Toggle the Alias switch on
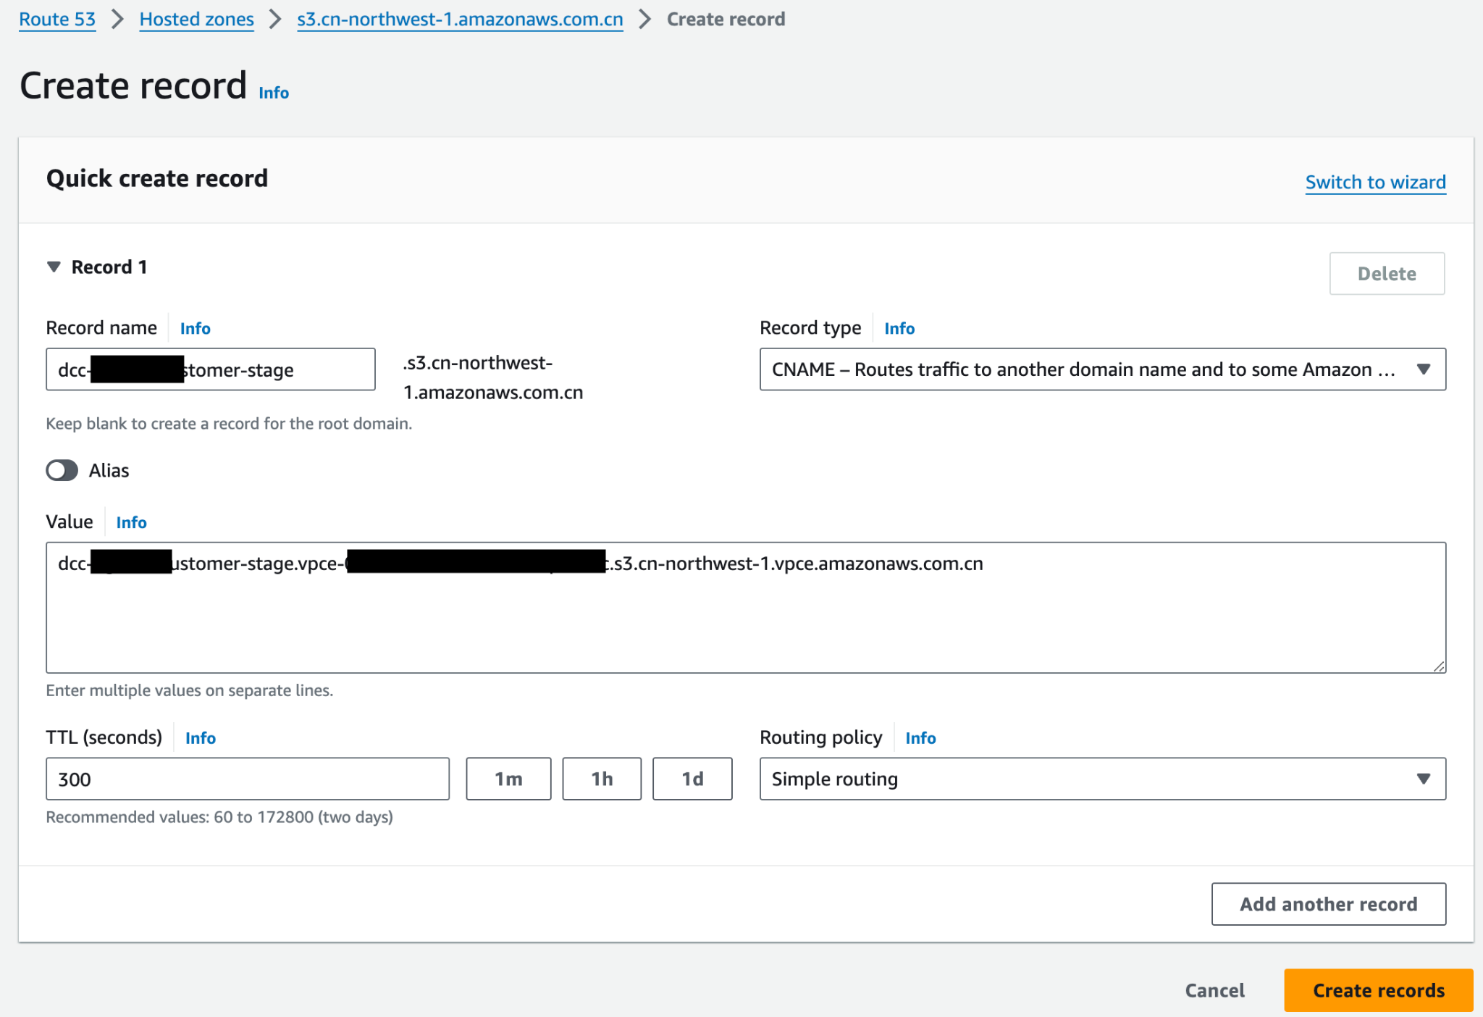The image size is (1483, 1017). click(62, 471)
